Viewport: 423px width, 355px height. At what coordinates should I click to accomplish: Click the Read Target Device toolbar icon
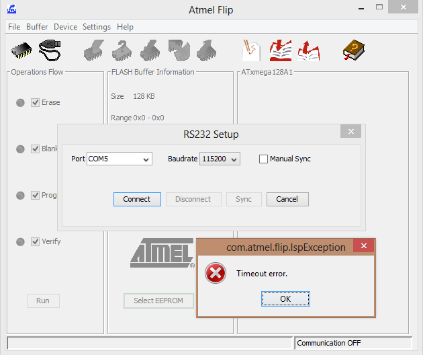click(x=207, y=50)
